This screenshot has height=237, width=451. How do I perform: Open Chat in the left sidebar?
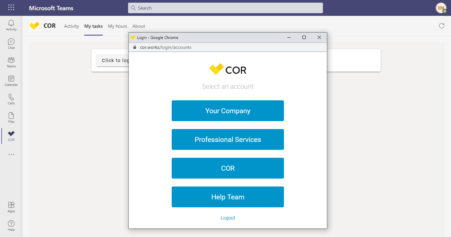coord(11,44)
